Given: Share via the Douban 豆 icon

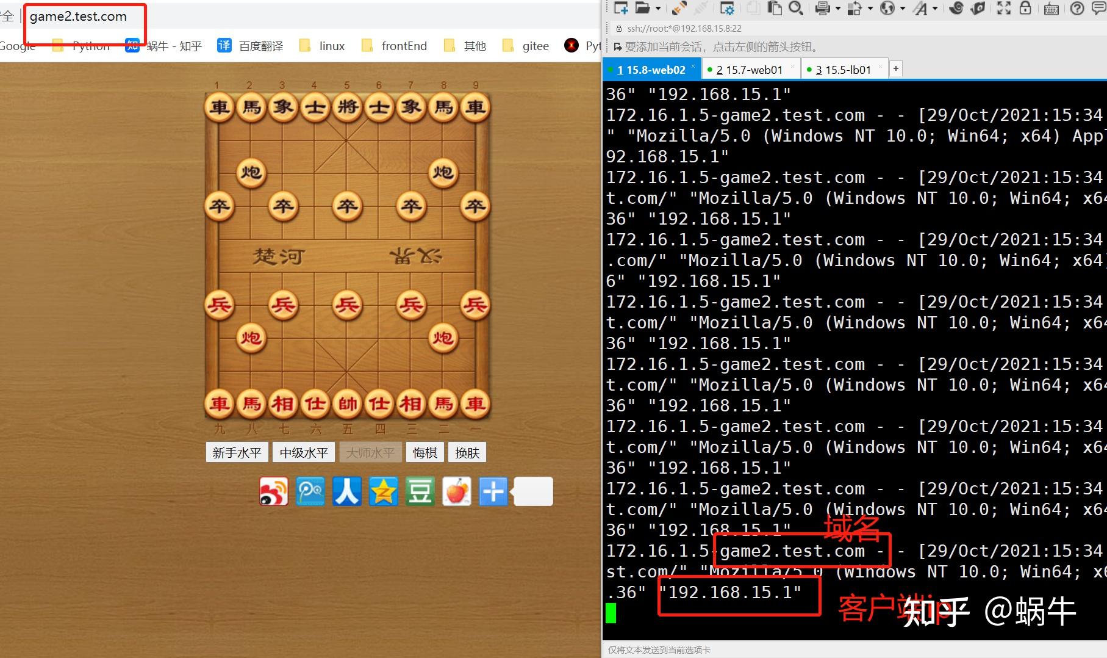Looking at the screenshot, I should (x=420, y=491).
